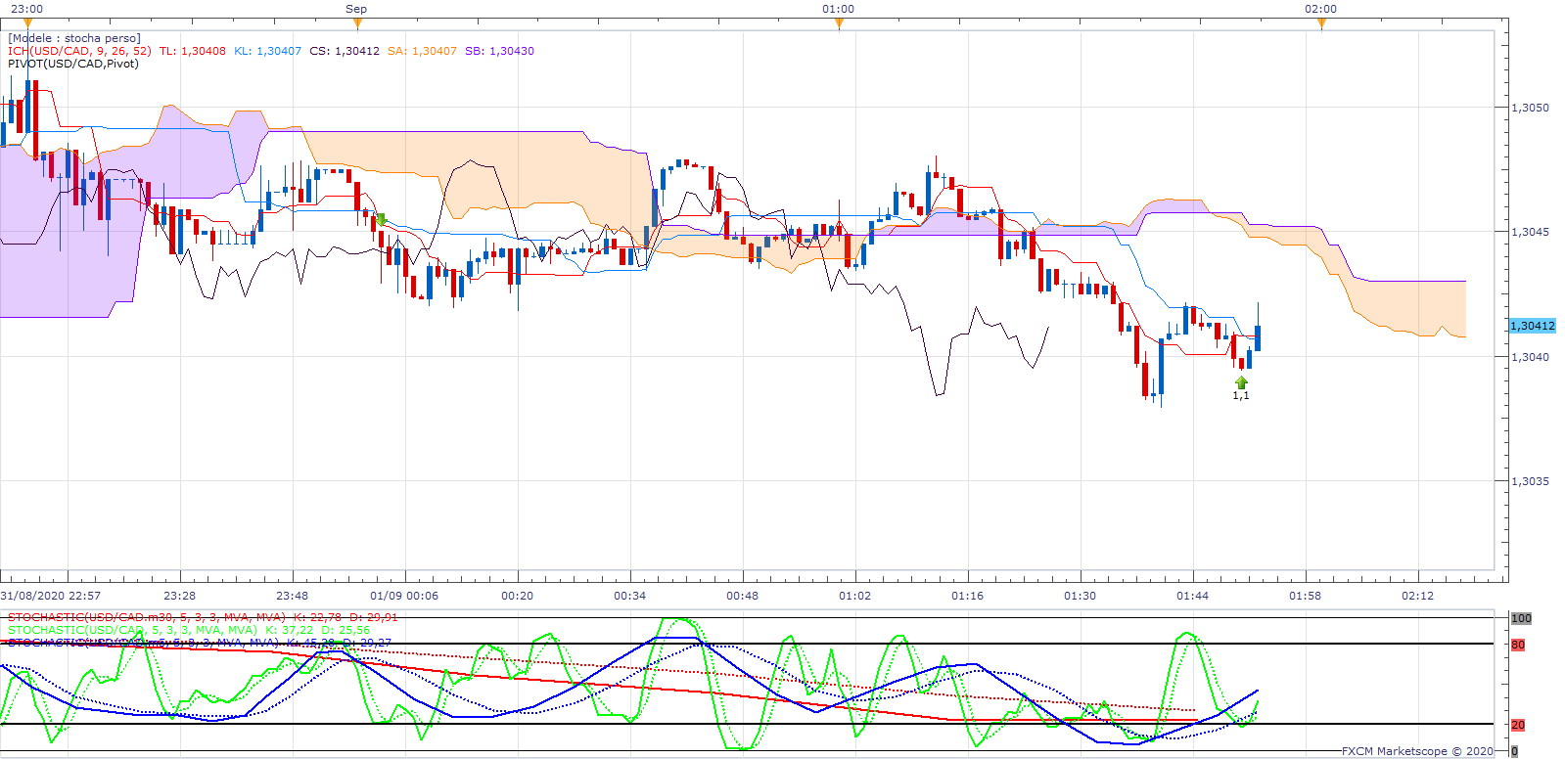The width and height of the screenshot is (1565, 759).
Task: Click the 1,3035 price axis label
Action: point(1531,481)
